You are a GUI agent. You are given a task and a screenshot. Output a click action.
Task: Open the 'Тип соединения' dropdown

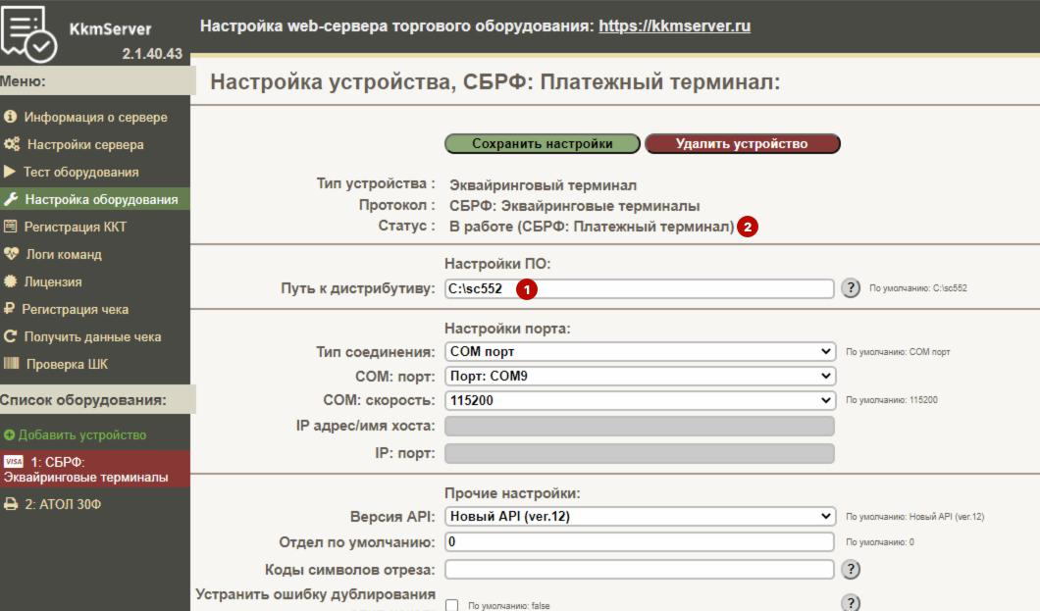tap(640, 351)
